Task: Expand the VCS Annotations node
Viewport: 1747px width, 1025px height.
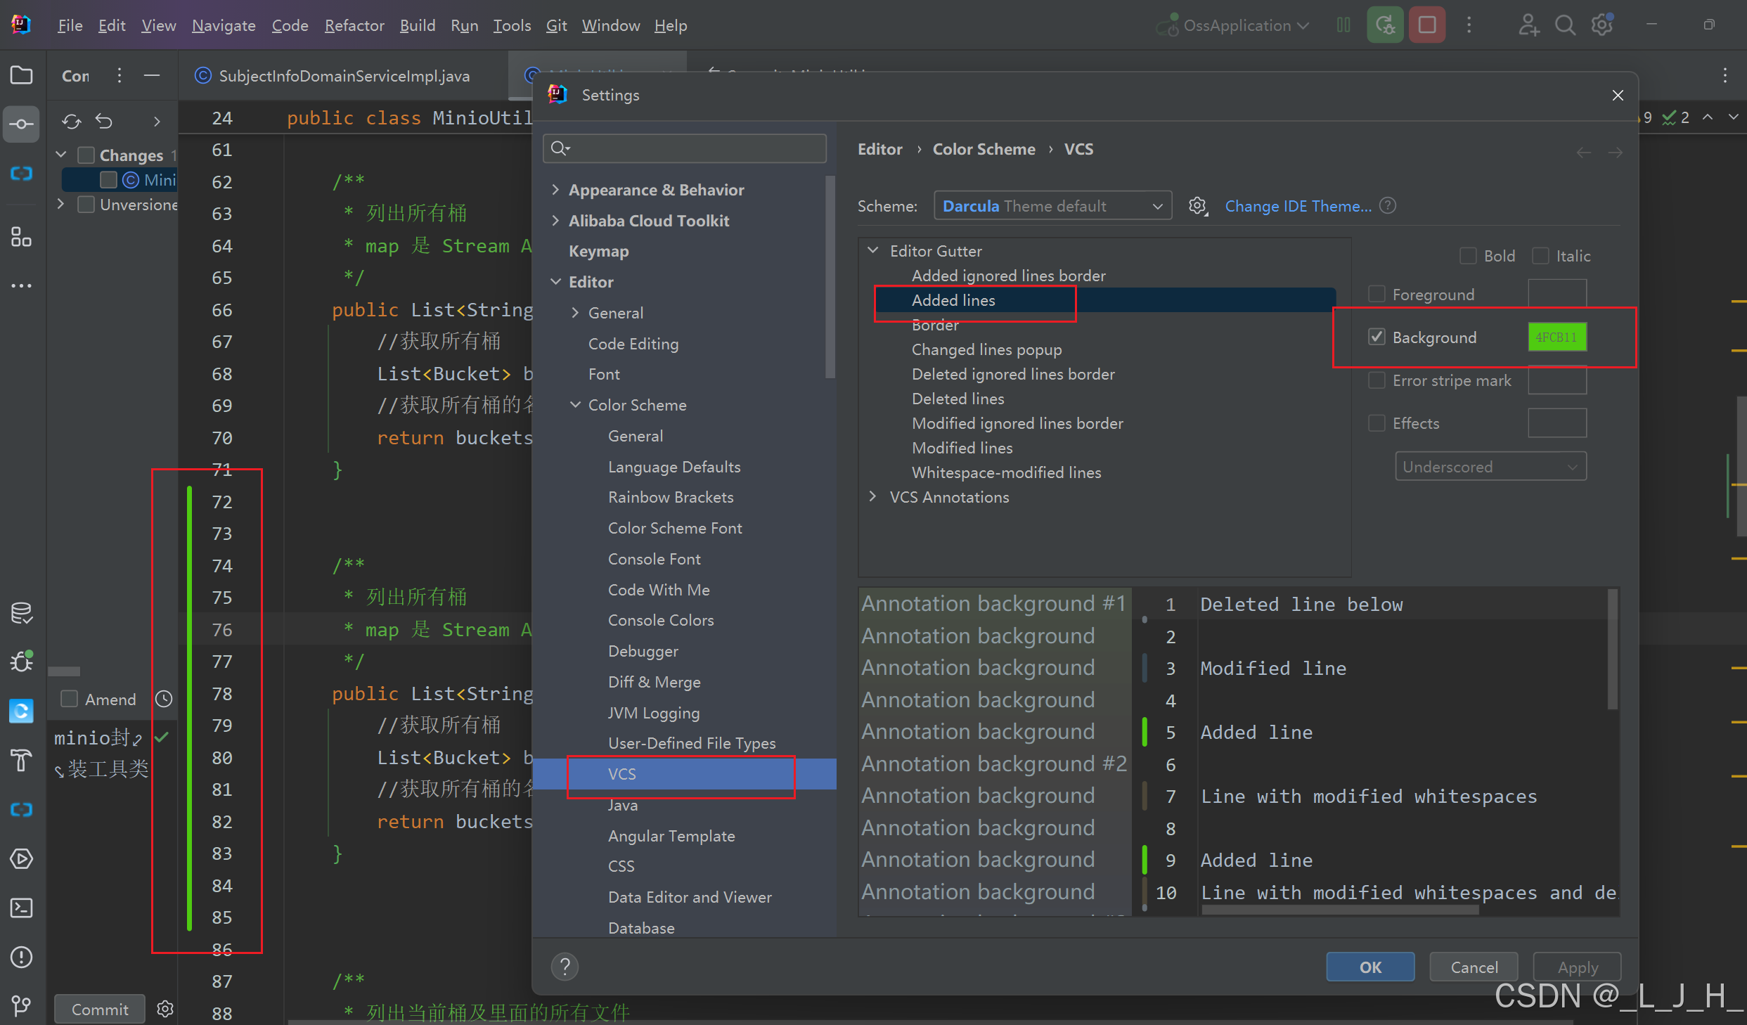Action: pyautogui.click(x=873, y=497)
